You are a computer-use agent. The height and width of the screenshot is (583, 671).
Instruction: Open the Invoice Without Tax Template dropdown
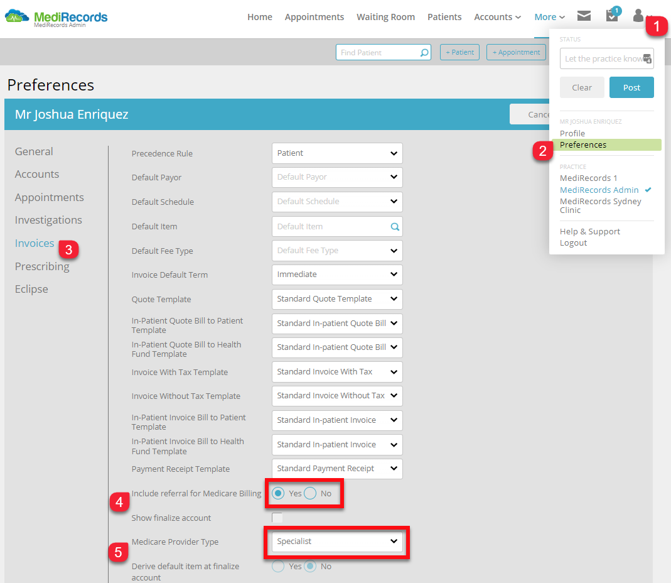(337, 396)
